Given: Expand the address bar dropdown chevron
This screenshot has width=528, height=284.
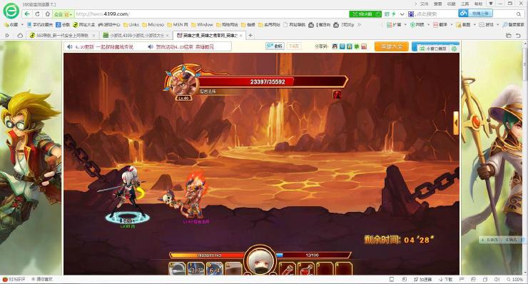Looking at the screenshot, I should tap(402, 14).
